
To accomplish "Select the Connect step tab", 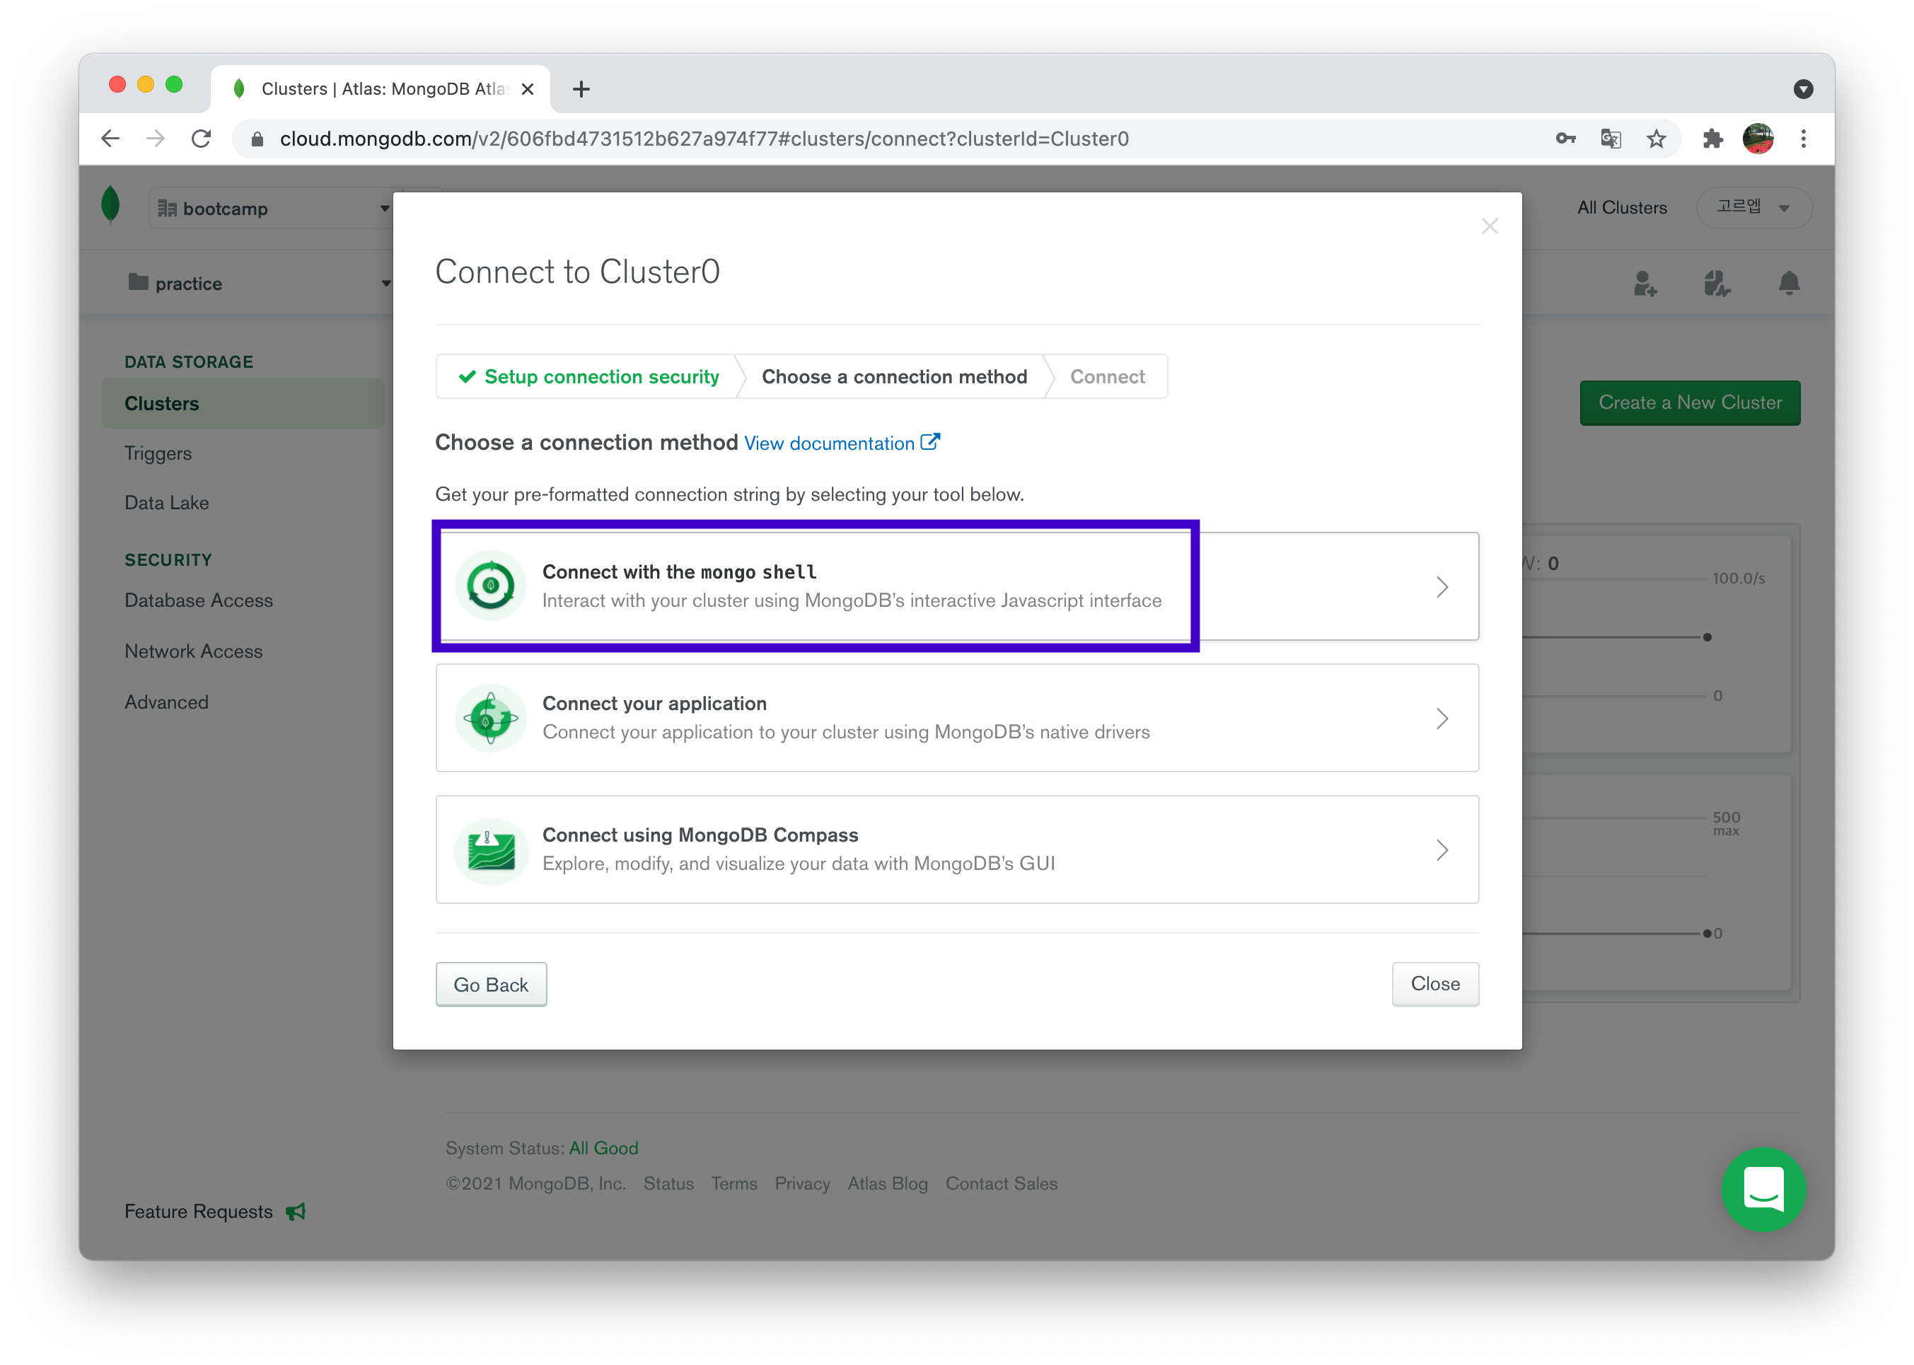I will (x=1106, y=376).
